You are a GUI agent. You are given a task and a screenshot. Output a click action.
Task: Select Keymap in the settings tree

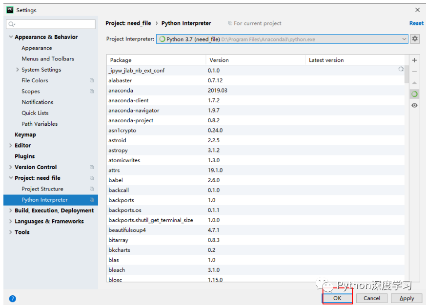[x=25, y=134]
